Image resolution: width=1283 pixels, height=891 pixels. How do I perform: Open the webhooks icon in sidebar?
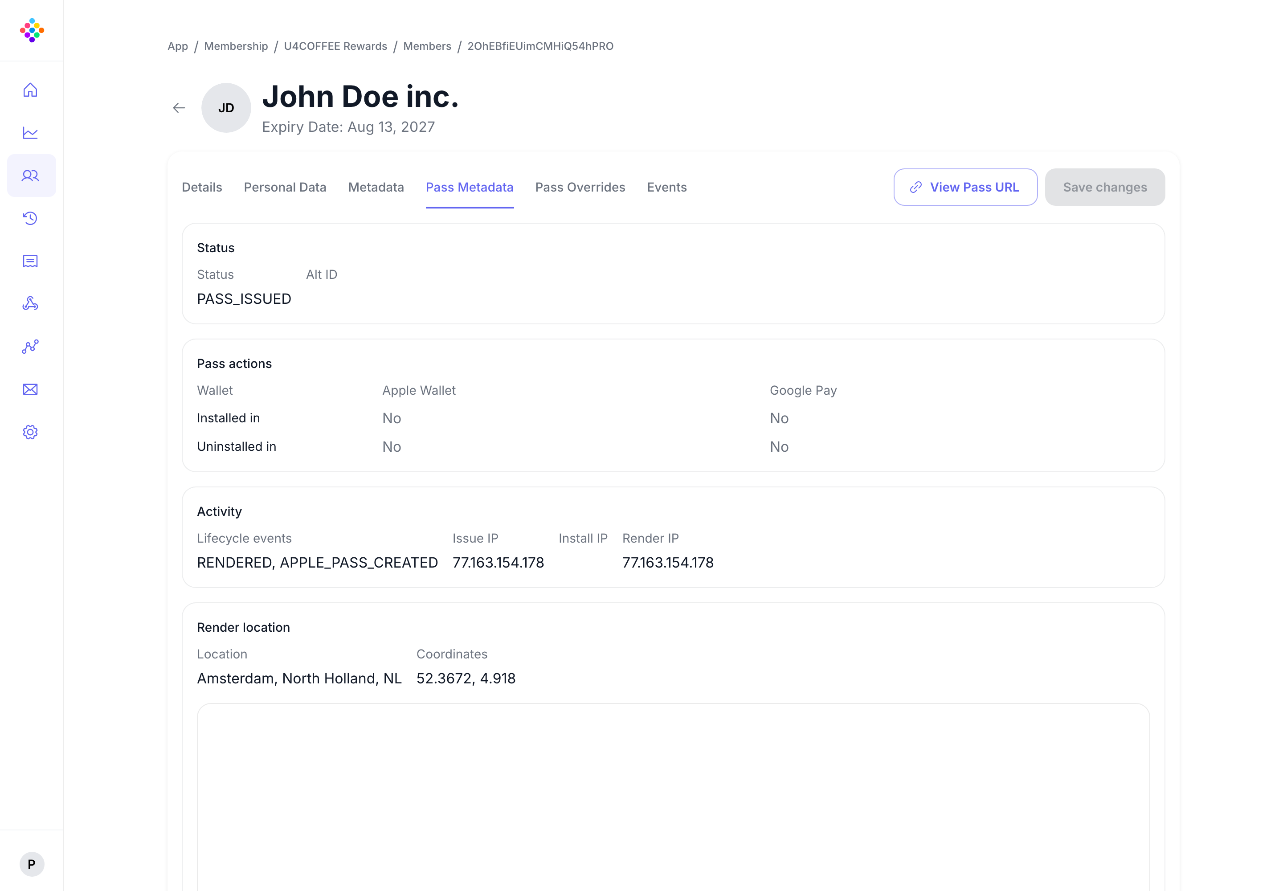30,304
